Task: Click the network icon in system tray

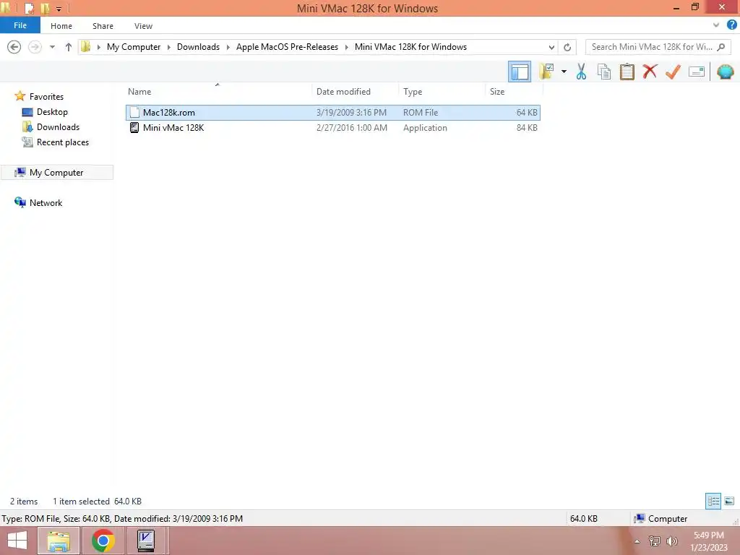Action: coord(654,541)
